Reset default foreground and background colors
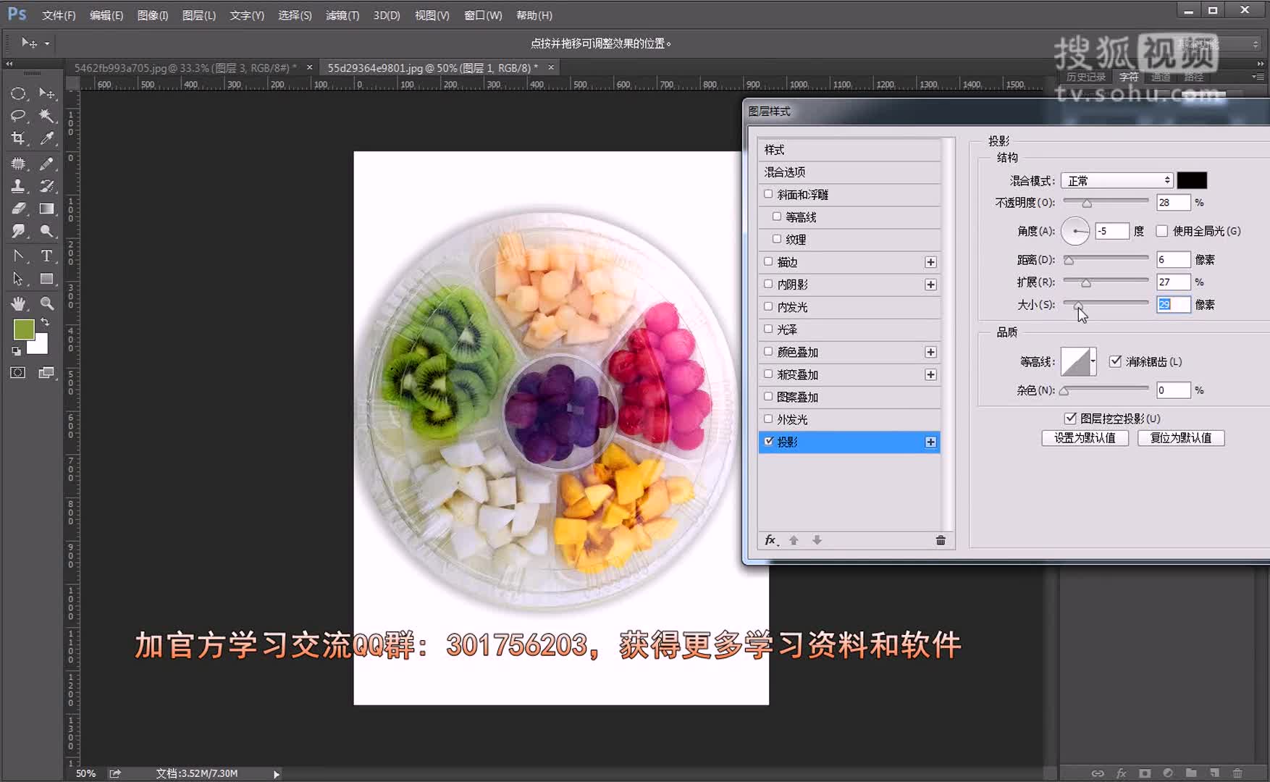 point(16,351)
